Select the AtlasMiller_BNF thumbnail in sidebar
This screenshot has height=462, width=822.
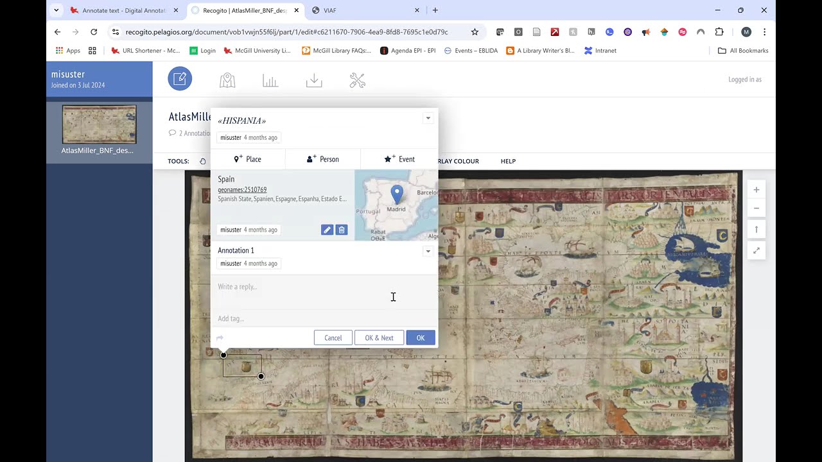coord(99,124)
